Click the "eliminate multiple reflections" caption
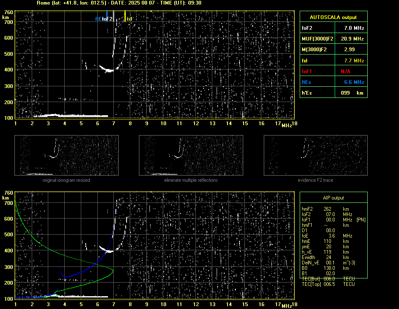 click(x=191, y=180)
